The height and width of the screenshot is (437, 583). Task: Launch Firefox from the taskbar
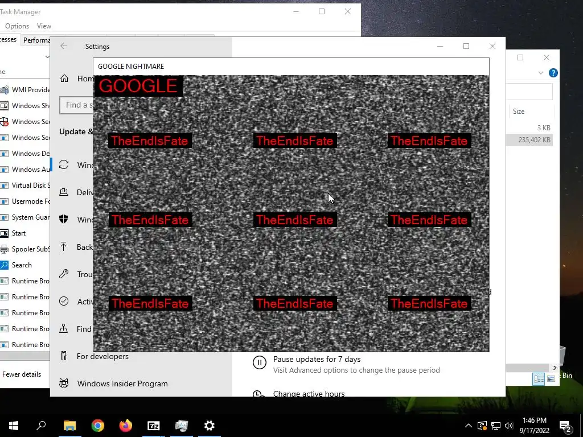click(126, 426)
